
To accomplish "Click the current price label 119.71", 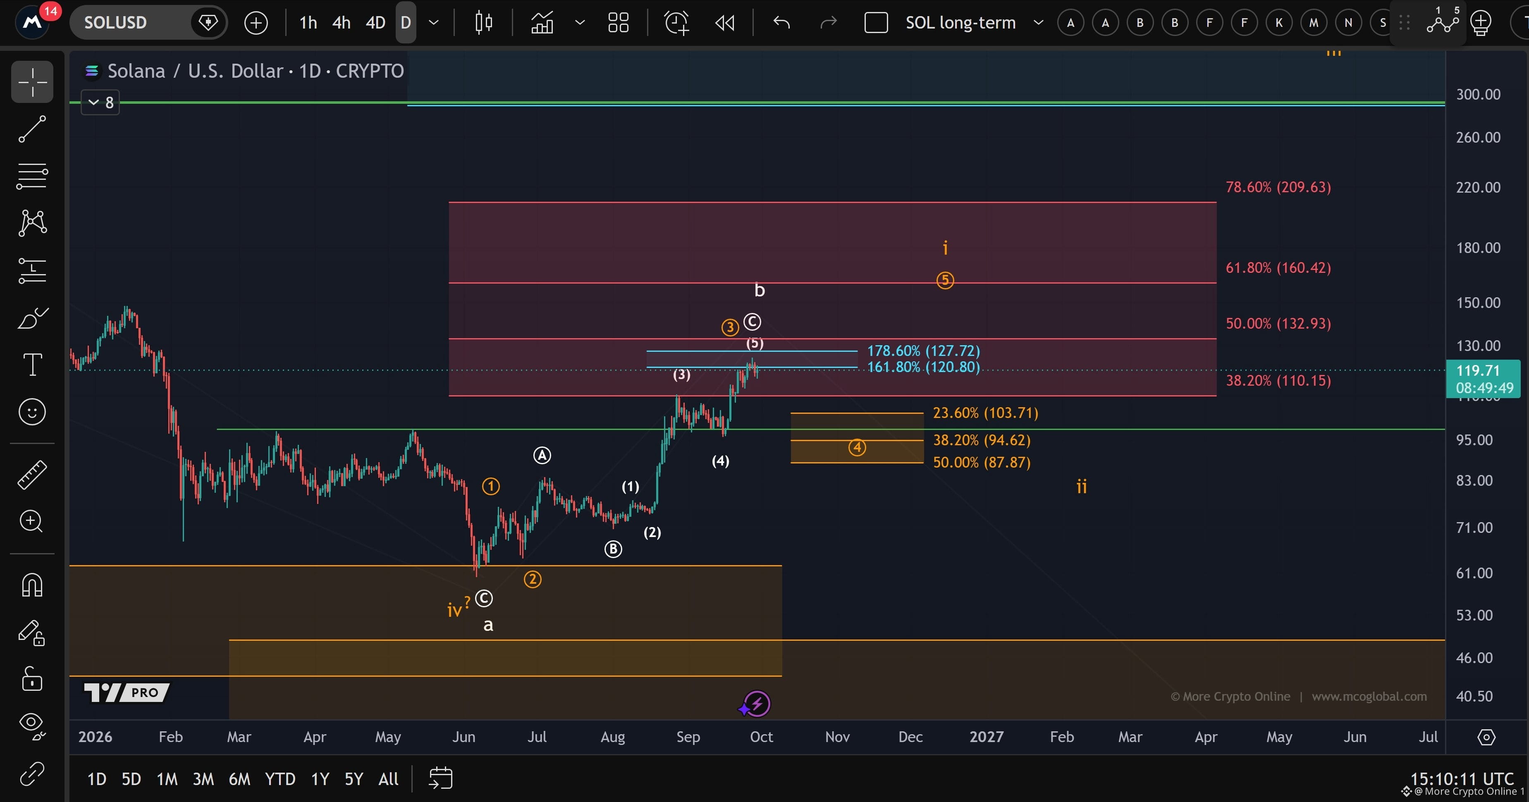I will click(x=1483, y=379).
